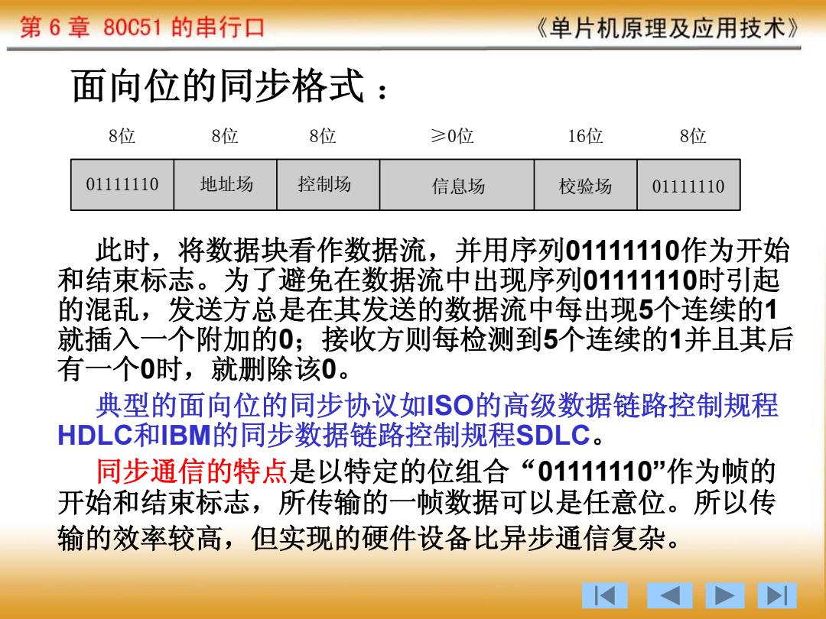Click the red text 同步通信的特点
This screenshot has width=826, height=619.
(192, 471)
